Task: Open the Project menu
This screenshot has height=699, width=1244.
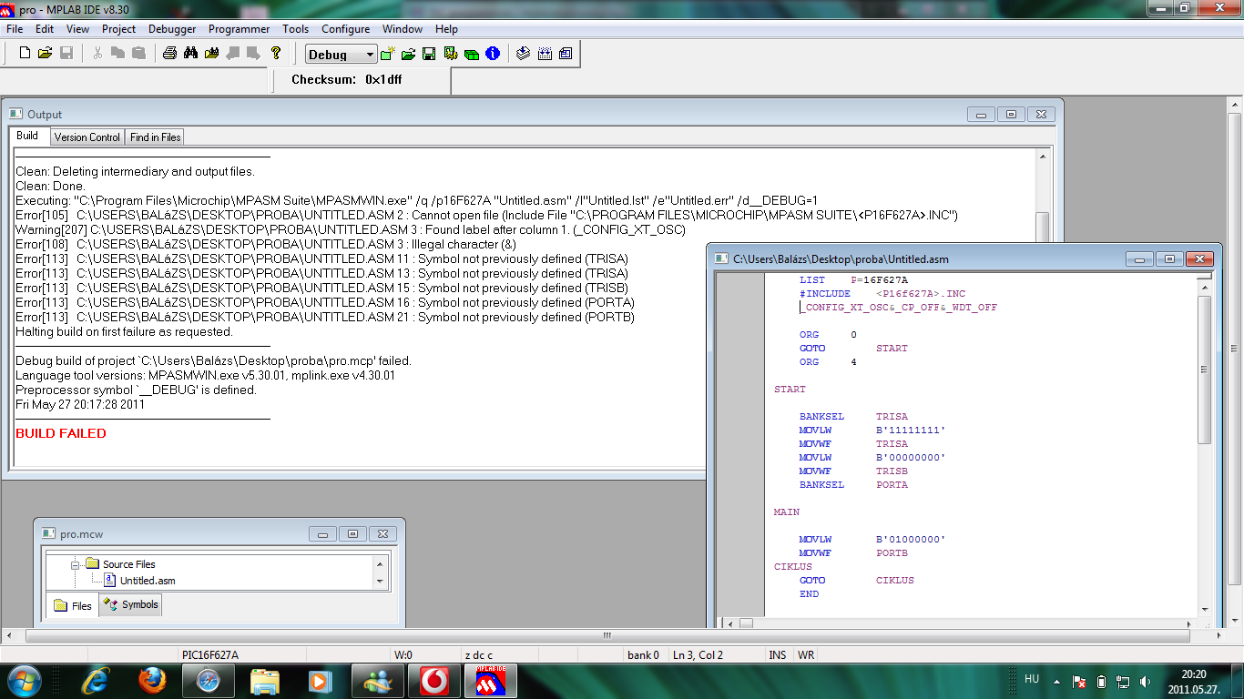Action: click(x=119, y=29)
